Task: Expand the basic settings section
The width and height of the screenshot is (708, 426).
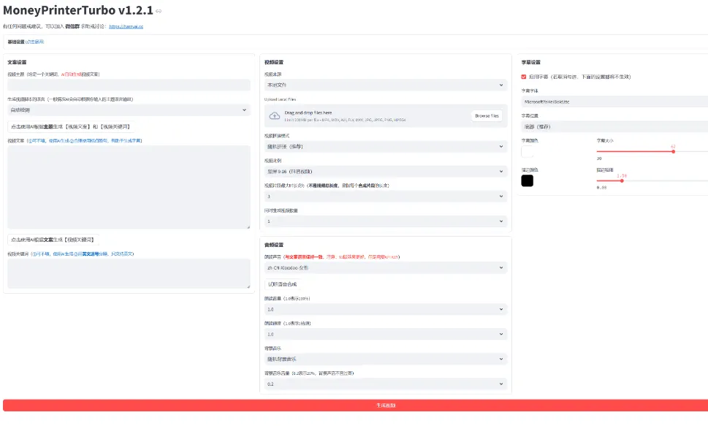Action: click(23, 42)
